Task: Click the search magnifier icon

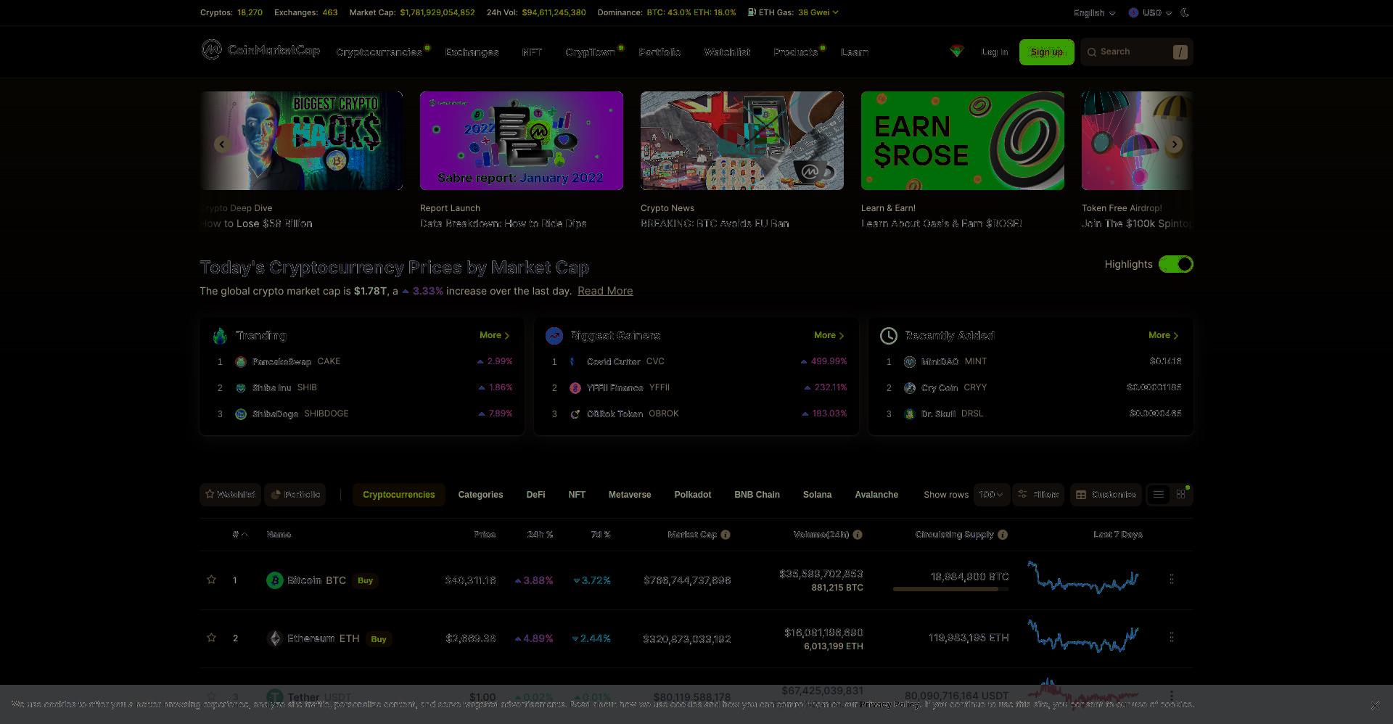Action: coord(1092,52)
